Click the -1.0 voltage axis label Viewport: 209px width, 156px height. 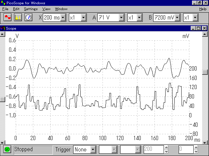[x=11, y=115]
